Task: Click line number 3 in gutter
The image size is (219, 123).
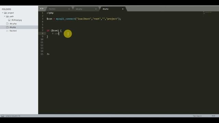Action: tap(42, 19)
